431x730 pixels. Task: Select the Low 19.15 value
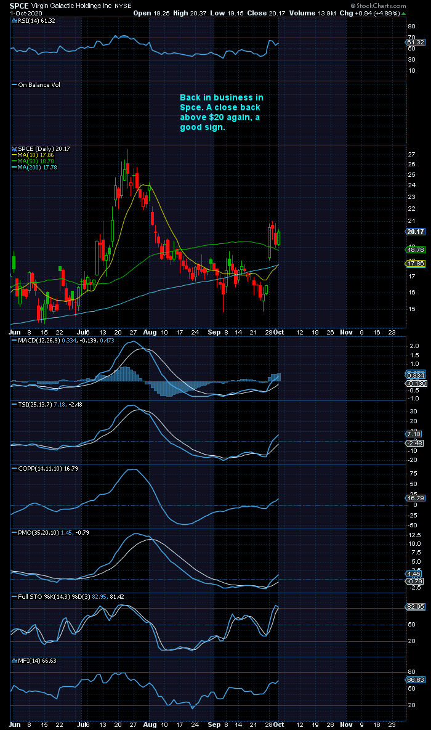click(227, 13)
